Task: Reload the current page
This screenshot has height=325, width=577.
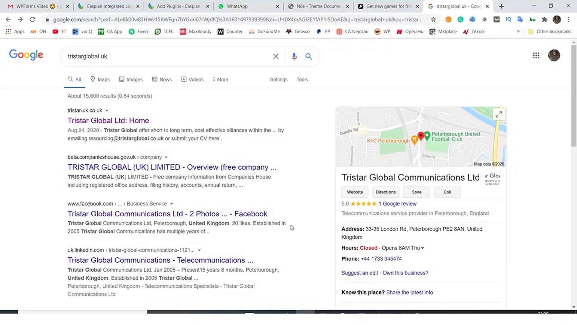Action: [32, 20]
